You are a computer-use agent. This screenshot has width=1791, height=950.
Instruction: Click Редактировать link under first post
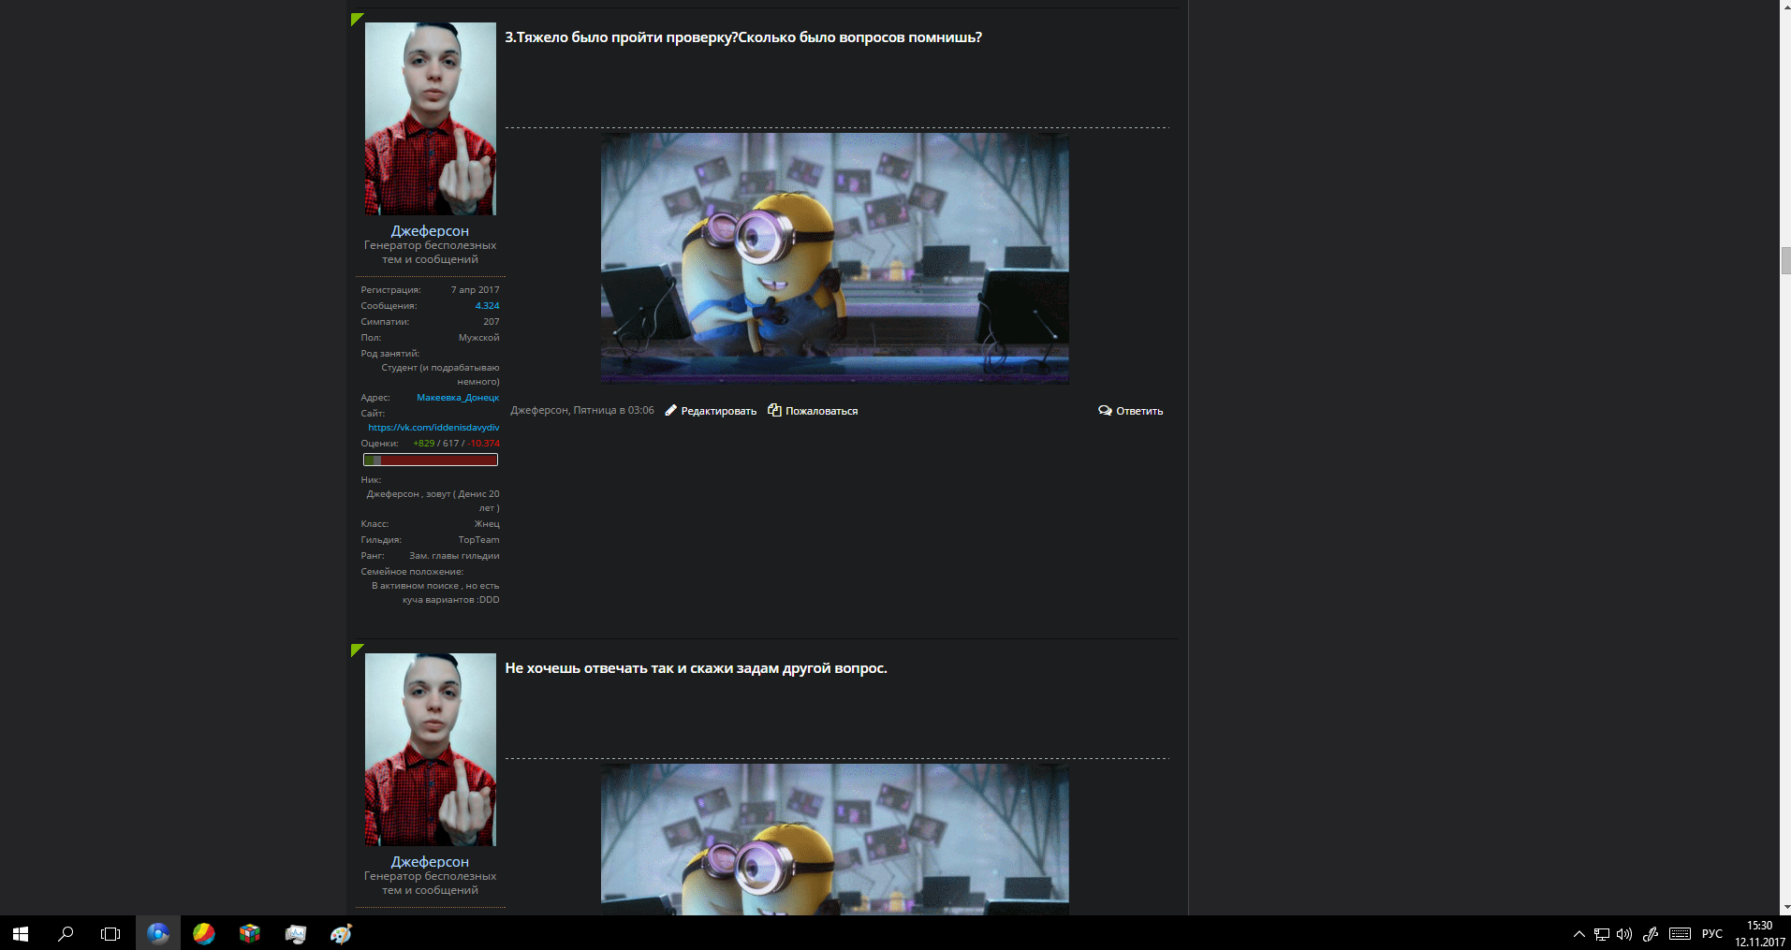click(x=718, y=411)
